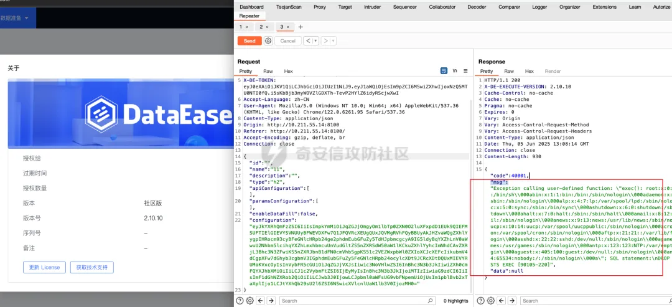Image resolution: width=672 pixels, height=307 pixels.
Task: Toggle the Request pretty-print inspector icon
Action: pos(444,71)
